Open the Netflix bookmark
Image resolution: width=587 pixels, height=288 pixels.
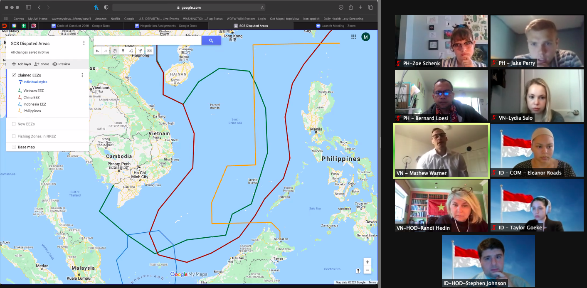[115, 19]
